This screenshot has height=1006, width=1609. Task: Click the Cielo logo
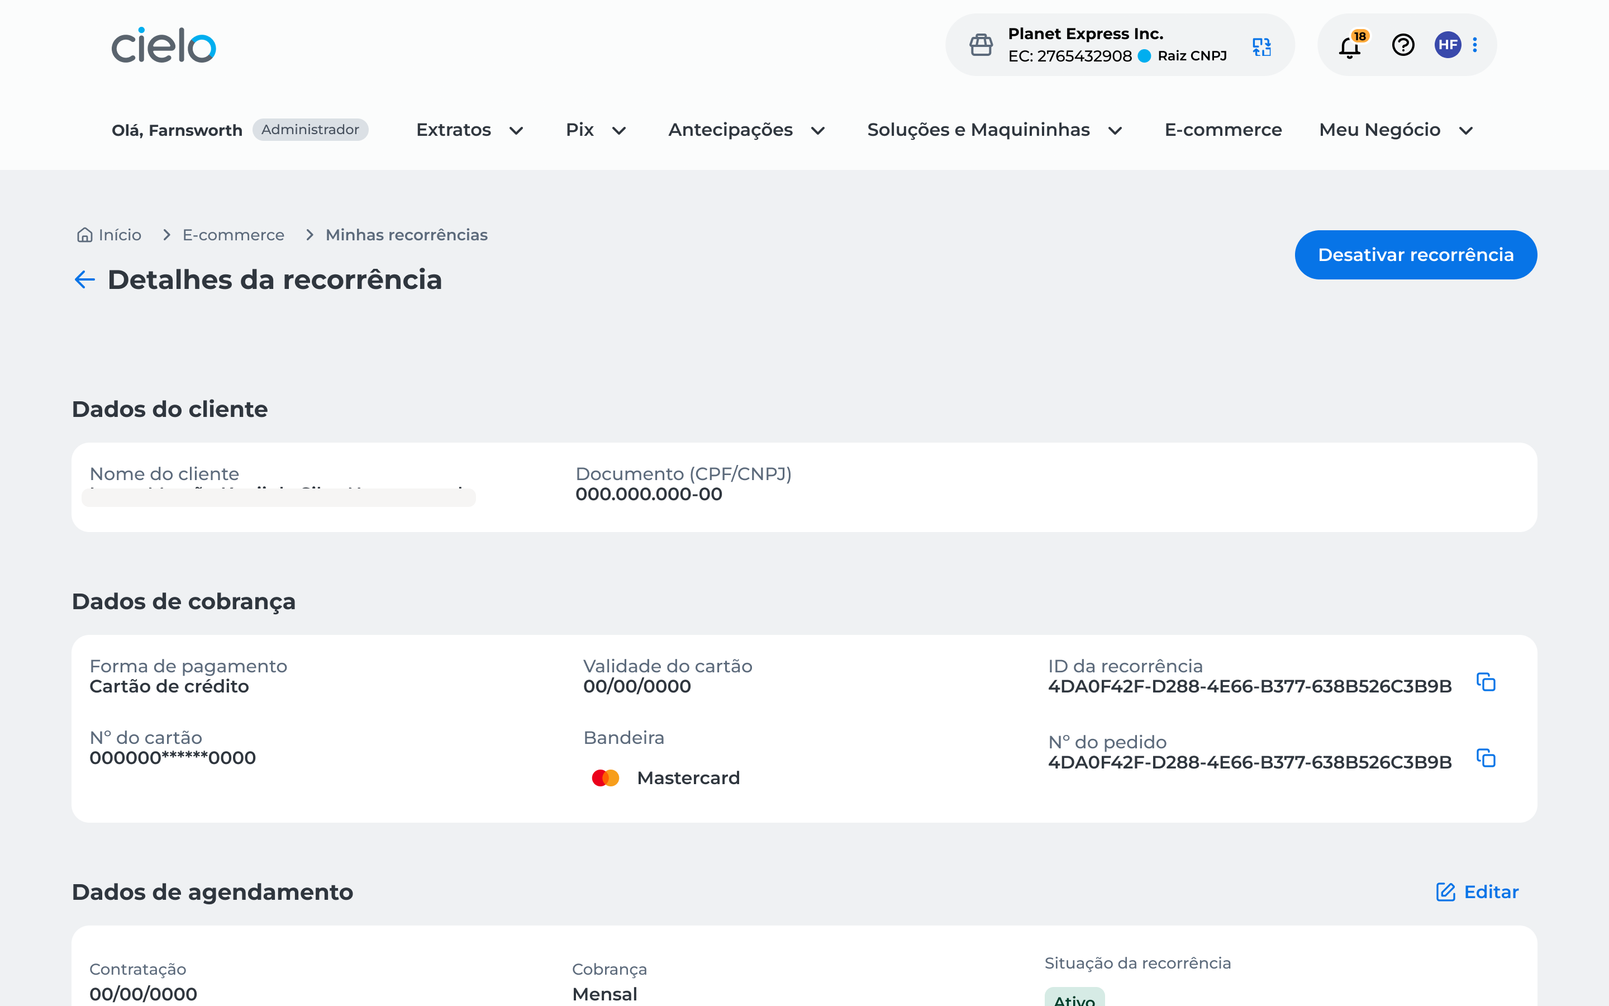164,45
